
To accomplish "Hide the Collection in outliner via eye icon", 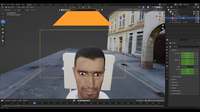I will (196, 12).
